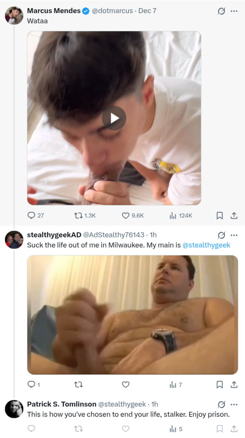Play the video in the top post
Viewport: 245px width, 438px height.
pos(114,118)
